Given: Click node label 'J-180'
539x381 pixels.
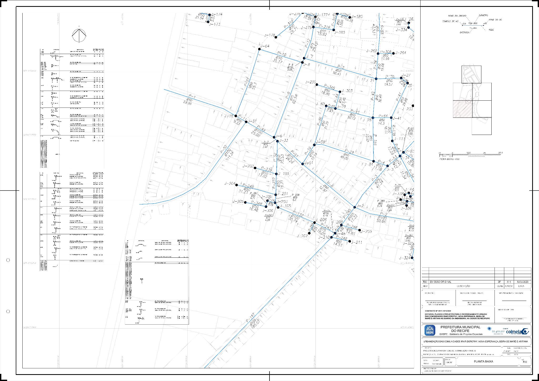Looking at the screenshot, I should (357, 17).
